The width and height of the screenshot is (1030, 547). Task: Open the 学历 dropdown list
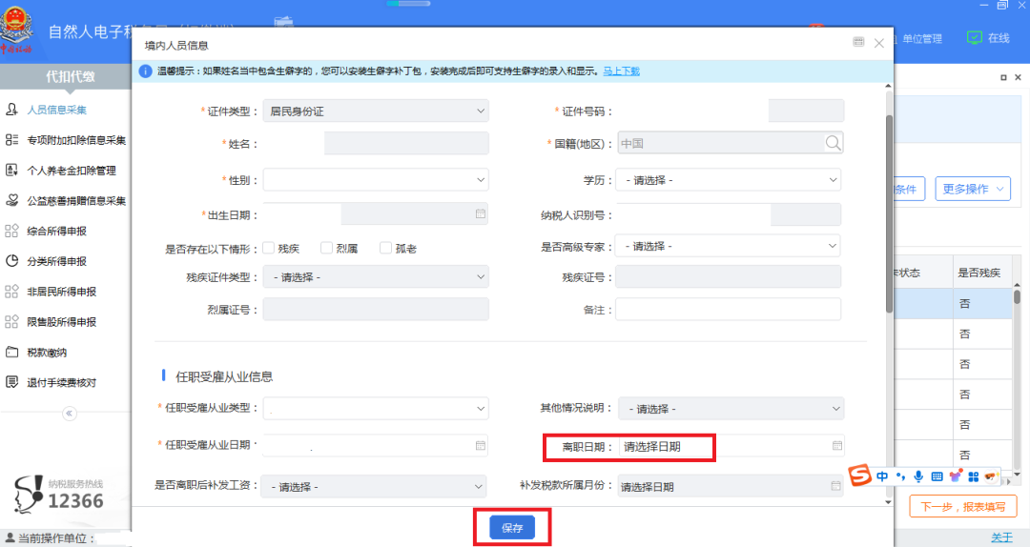[x=729, y=179]
